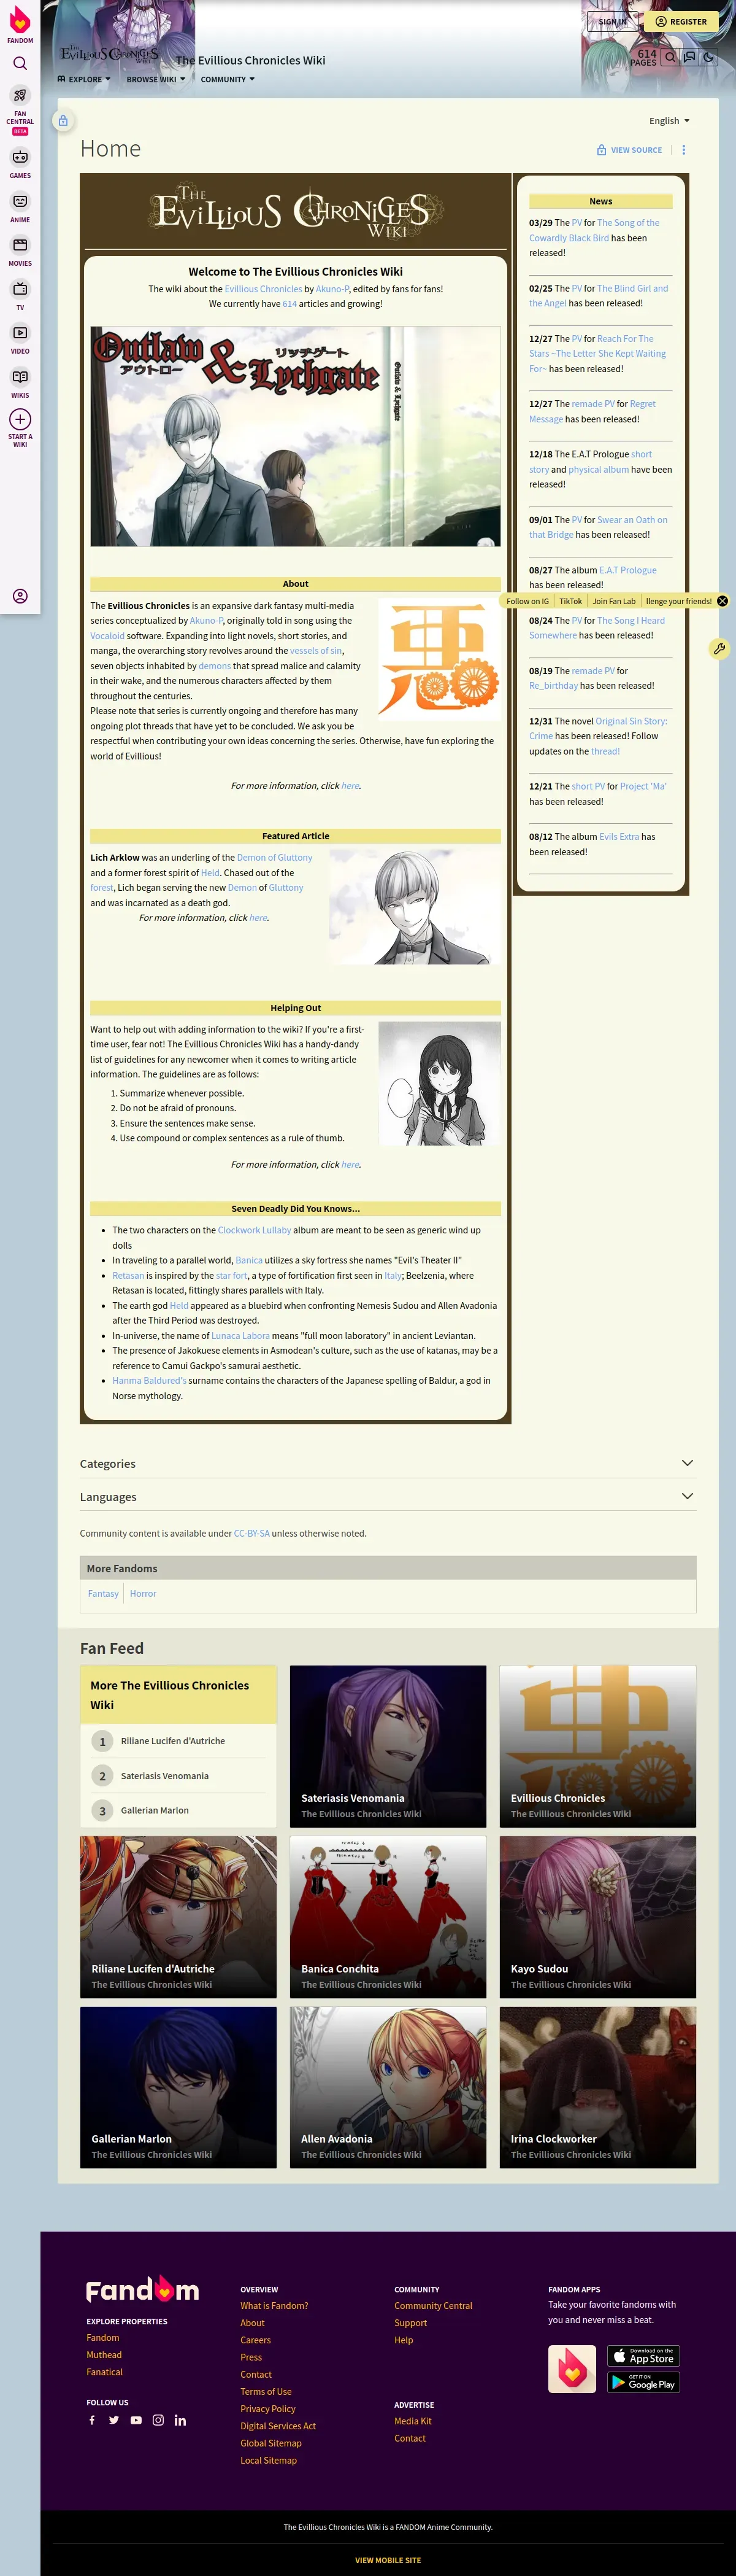Click the Fandom app heart icon
The image size is (736, 2576).
click(572, 2369)
